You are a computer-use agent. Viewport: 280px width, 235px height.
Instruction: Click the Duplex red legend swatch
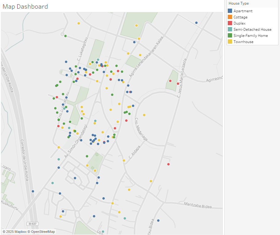pyautogui.click(x=230, y=23)
